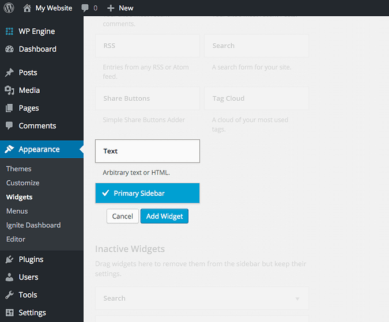Expand the inactive Search widget arrow

[297, 298]
